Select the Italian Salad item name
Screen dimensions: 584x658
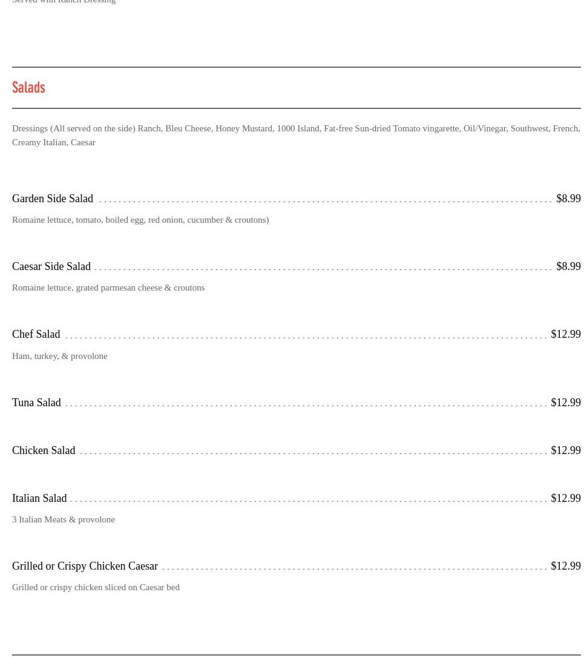click(39, 499)
